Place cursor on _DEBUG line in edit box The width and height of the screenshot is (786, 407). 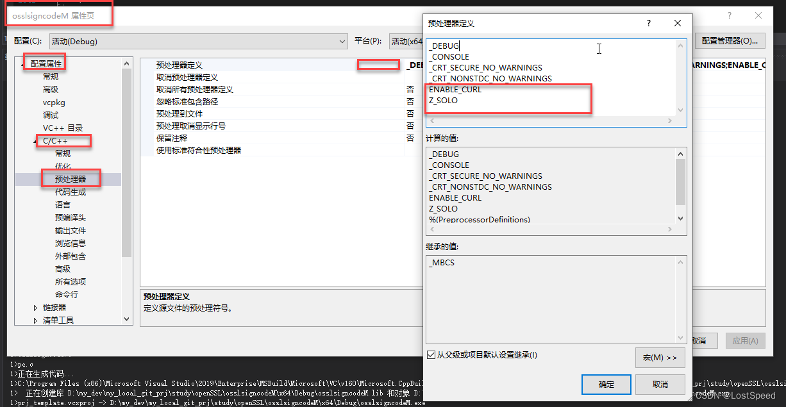444,46
